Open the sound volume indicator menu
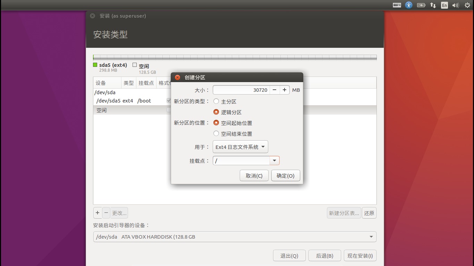The width and height of the screenshot is (474, 266). click(455, 5)
